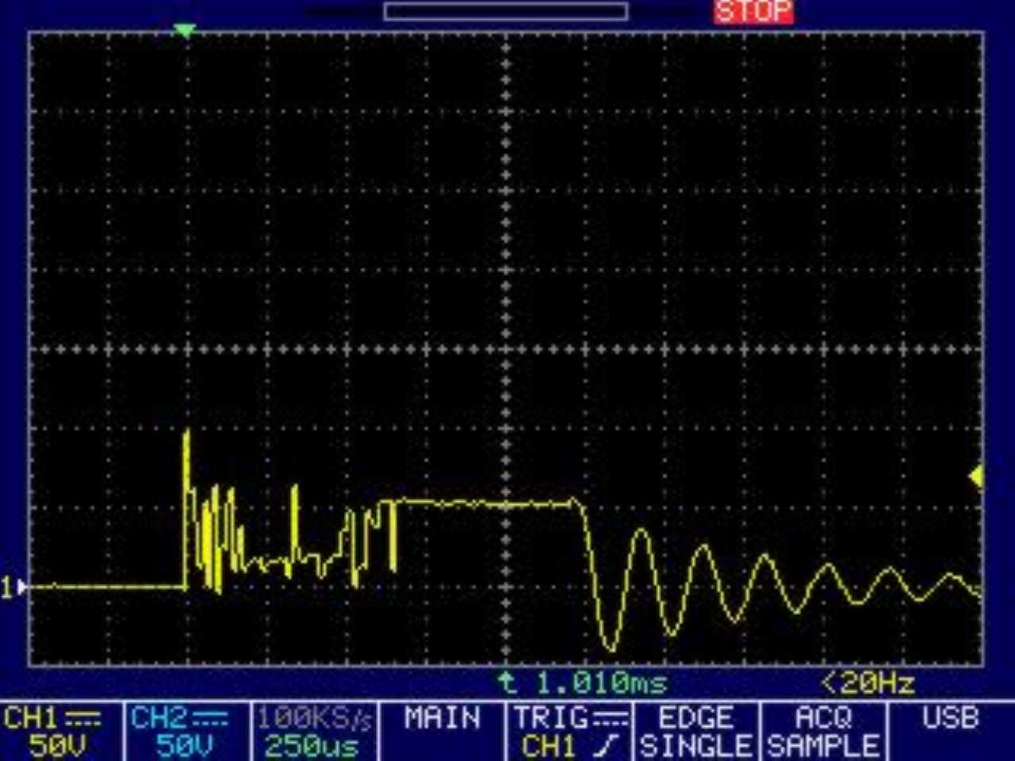
Task: Click the yellow trigger level arrow on right edge
Action: [976, 476]
